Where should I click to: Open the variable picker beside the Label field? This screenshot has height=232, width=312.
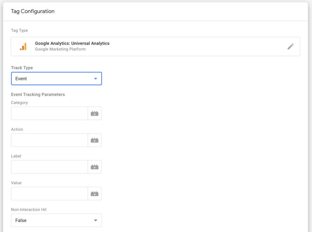pos(94,167)
